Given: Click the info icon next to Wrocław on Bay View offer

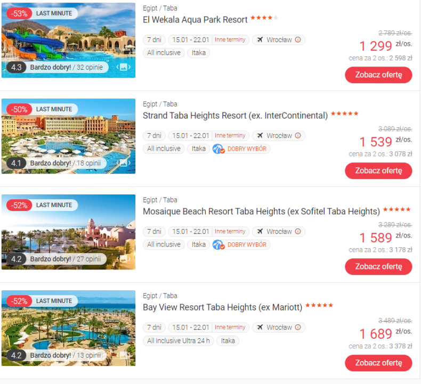Looking at the screenshot, I should (x=298, y=327).
